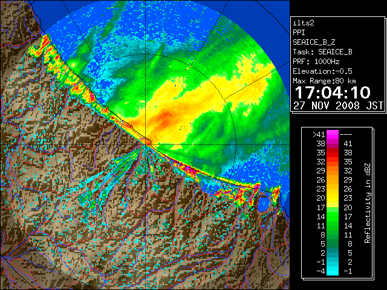The height and width of the screenshot is (290, 387).
Task: Select the cyan -4 to -1 legend band
Action: click(333, 271)
